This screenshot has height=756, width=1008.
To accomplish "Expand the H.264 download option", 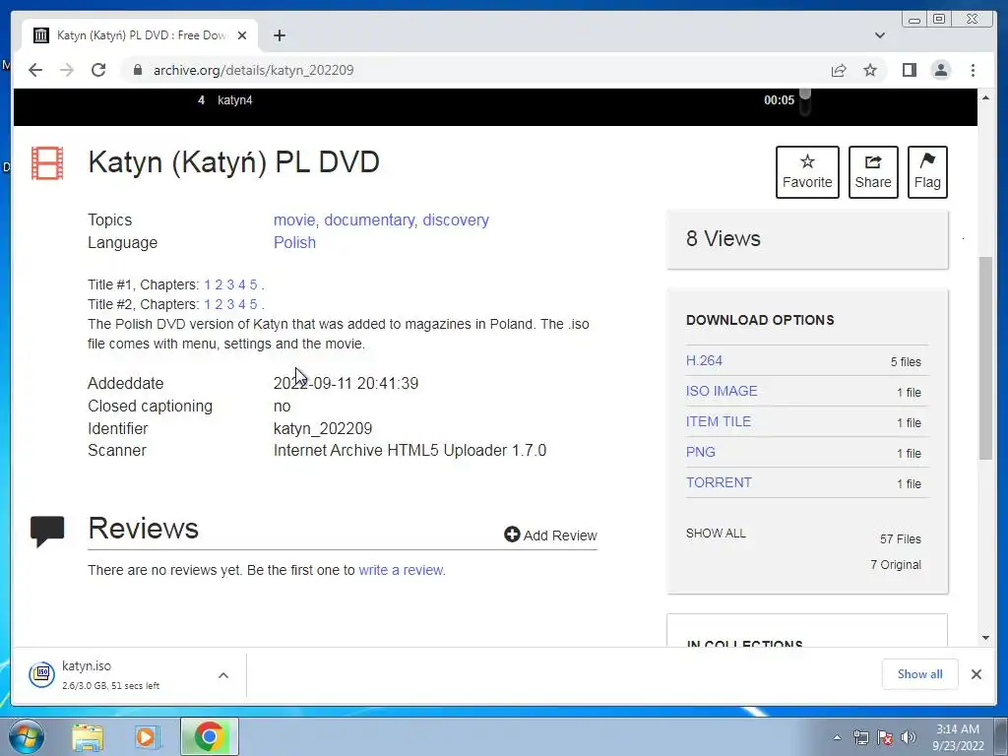I will (x=704, y=360).
